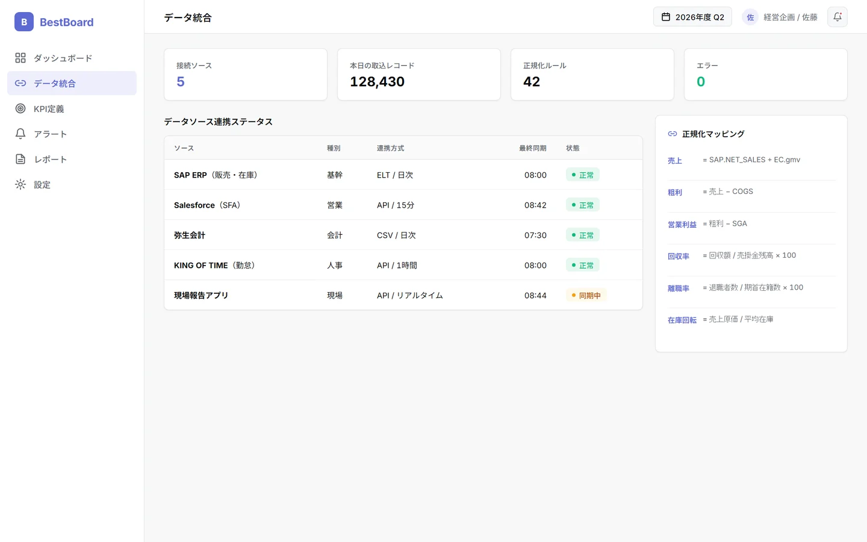Click CSV / 日次 method cell
The image size is (867, 542).
[396, 235]
